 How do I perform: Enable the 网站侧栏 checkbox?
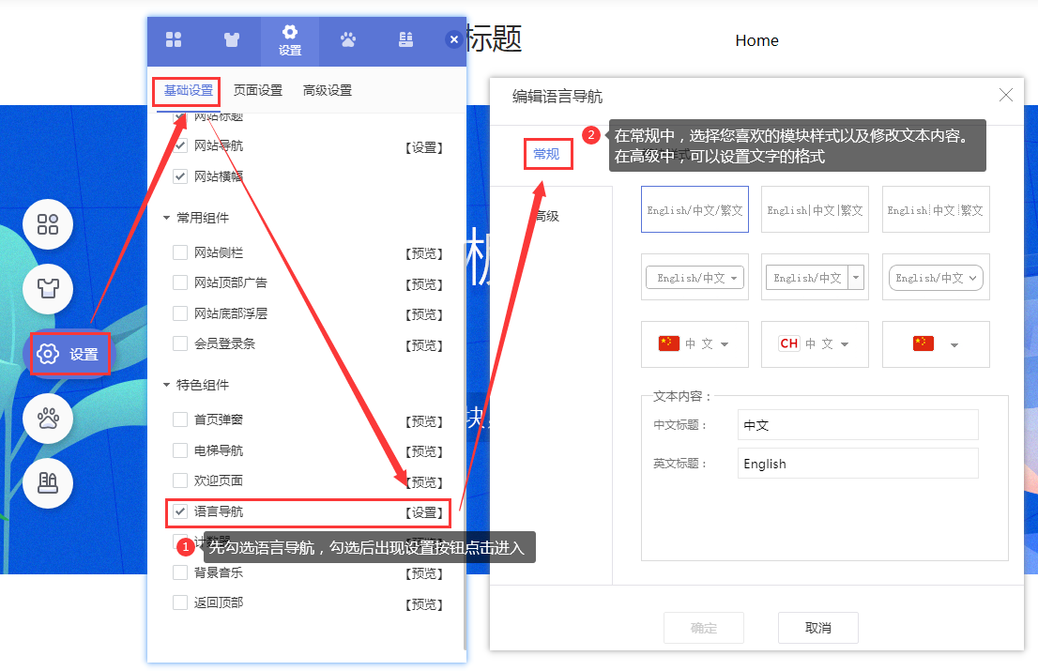point(180,252)
